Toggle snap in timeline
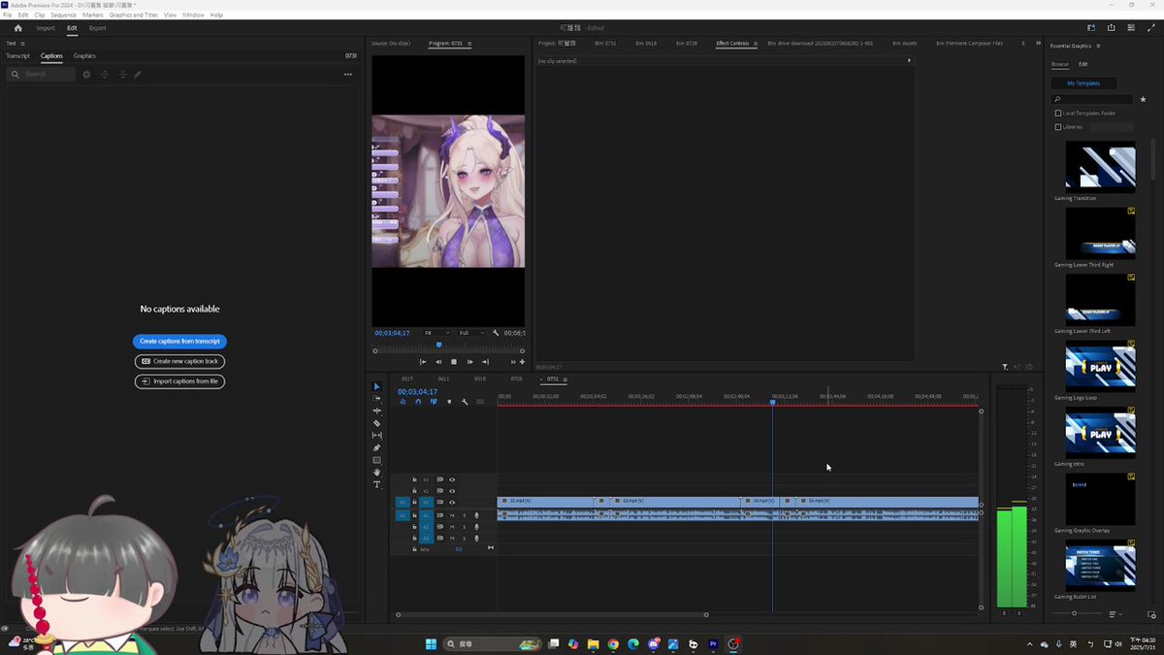 (418, 402)
